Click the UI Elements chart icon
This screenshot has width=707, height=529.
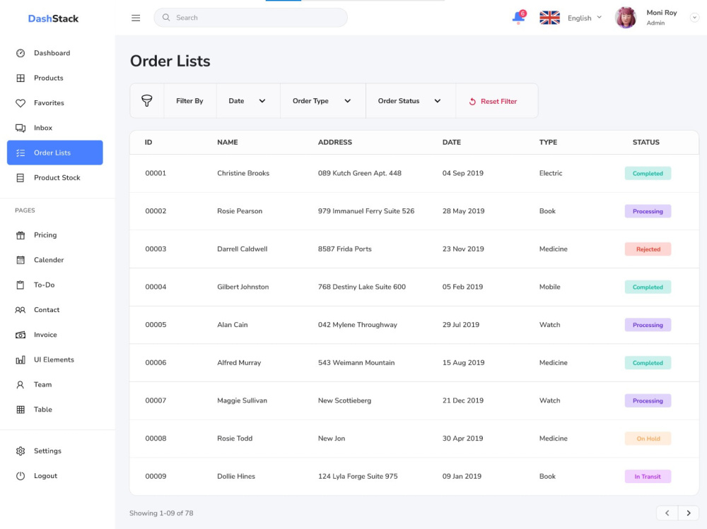[21, 359]
